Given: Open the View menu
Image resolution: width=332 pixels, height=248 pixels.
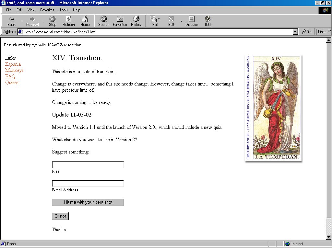Looking at the screenshot, I should pyautogui.click(x=31, y=10).
